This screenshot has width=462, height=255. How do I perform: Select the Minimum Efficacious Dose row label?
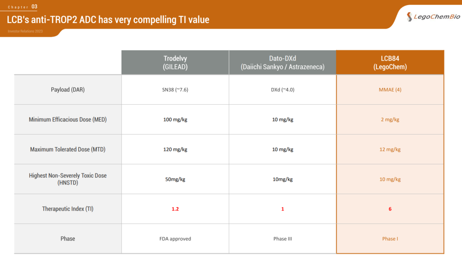(x=68, y=120)
